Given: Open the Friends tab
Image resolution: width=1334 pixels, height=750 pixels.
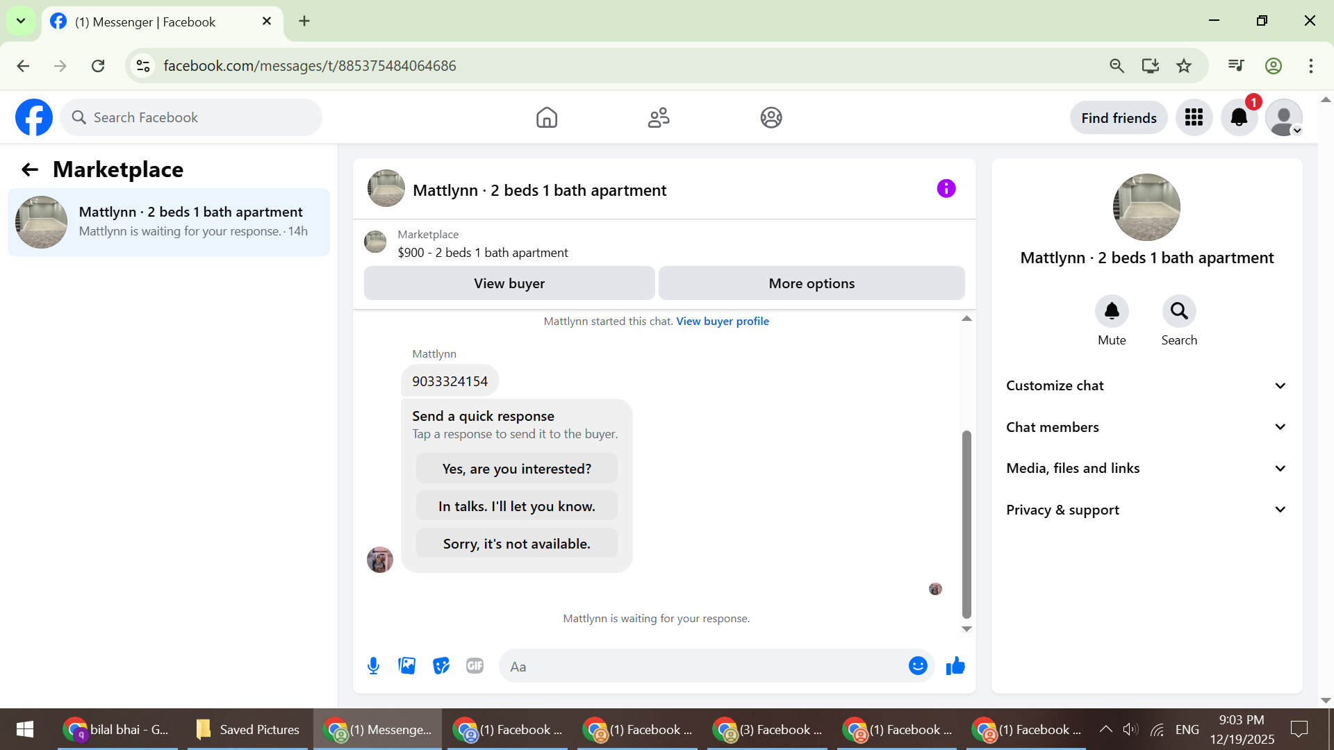Looking at the screenshot, I should pyautogui.click(x=659, y=117).
